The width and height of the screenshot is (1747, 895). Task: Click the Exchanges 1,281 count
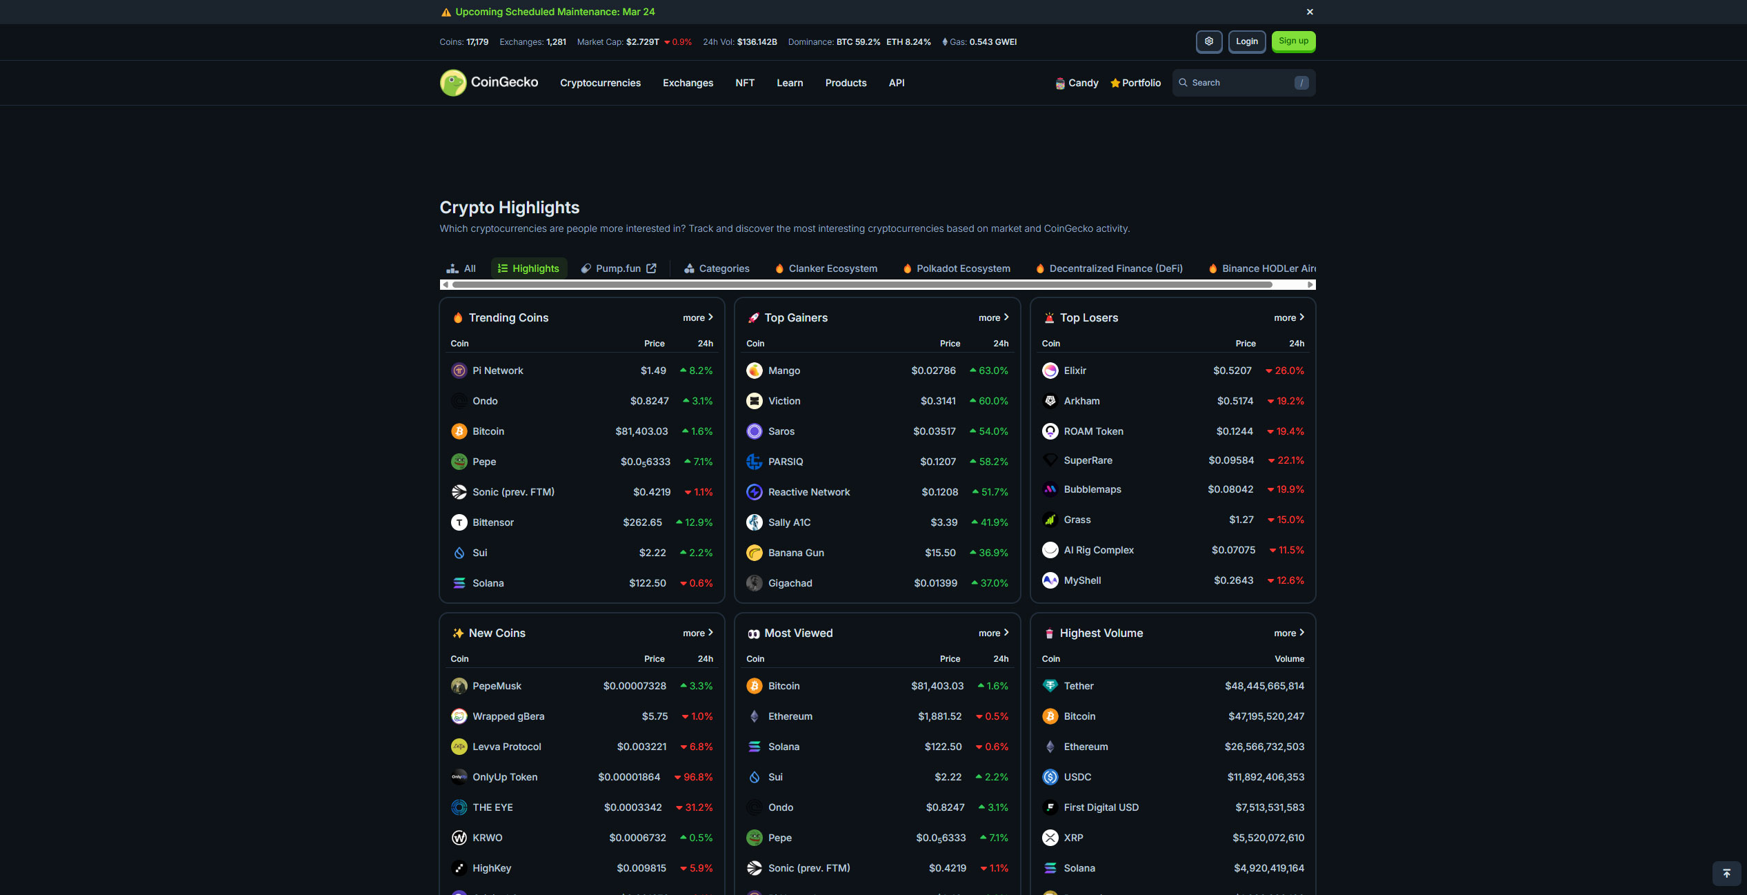pos(556,42)
